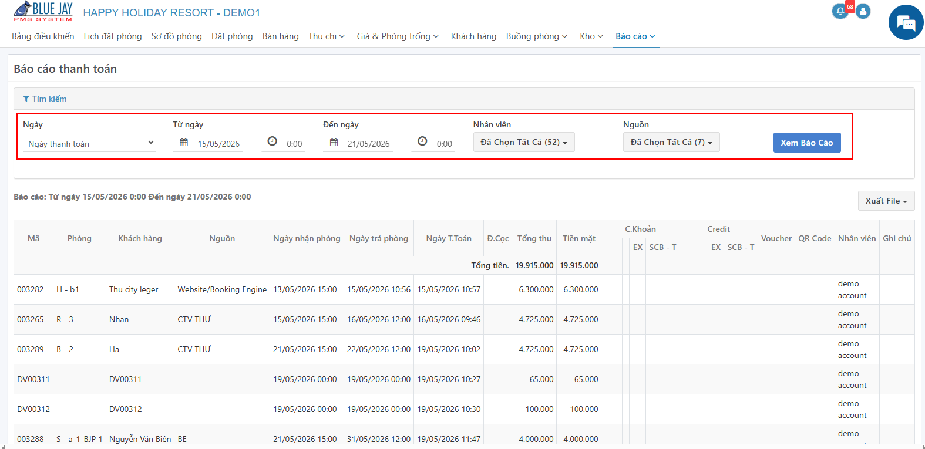Select service code DV00312 in Mã column

tap(33, 409)
